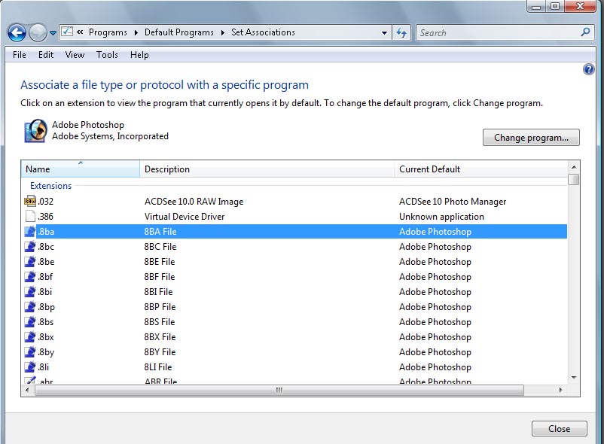Click the 8BX File description
Image resolution: width=604 pixels, height=444 pixels.
coord(160,336)
